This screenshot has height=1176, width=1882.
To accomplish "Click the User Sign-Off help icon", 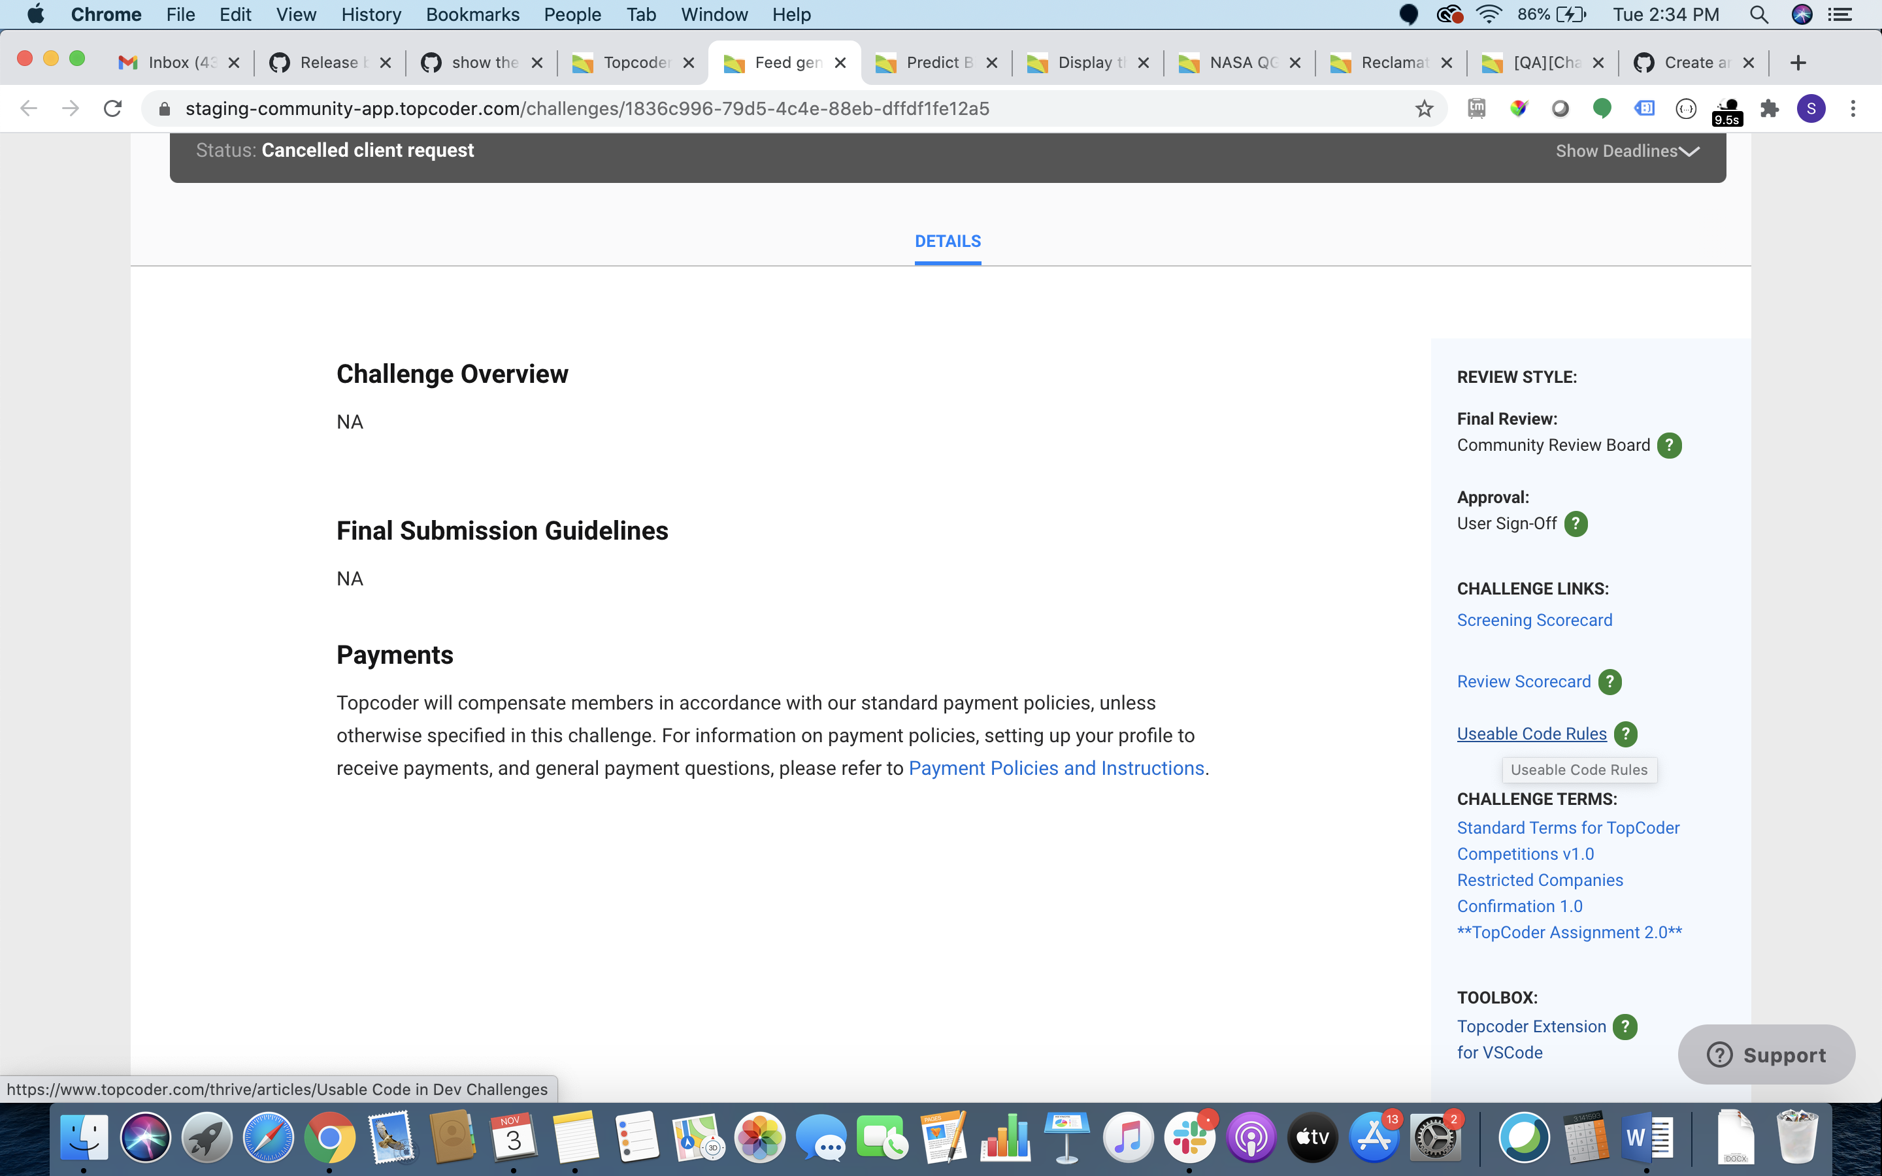I will (x=1576, y=523).
